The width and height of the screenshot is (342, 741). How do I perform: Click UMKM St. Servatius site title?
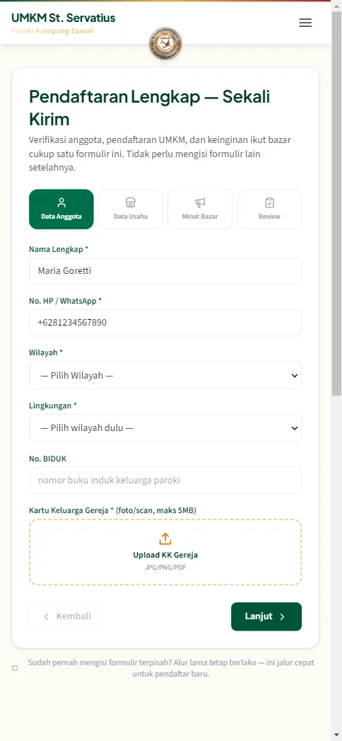click(63, 18)
